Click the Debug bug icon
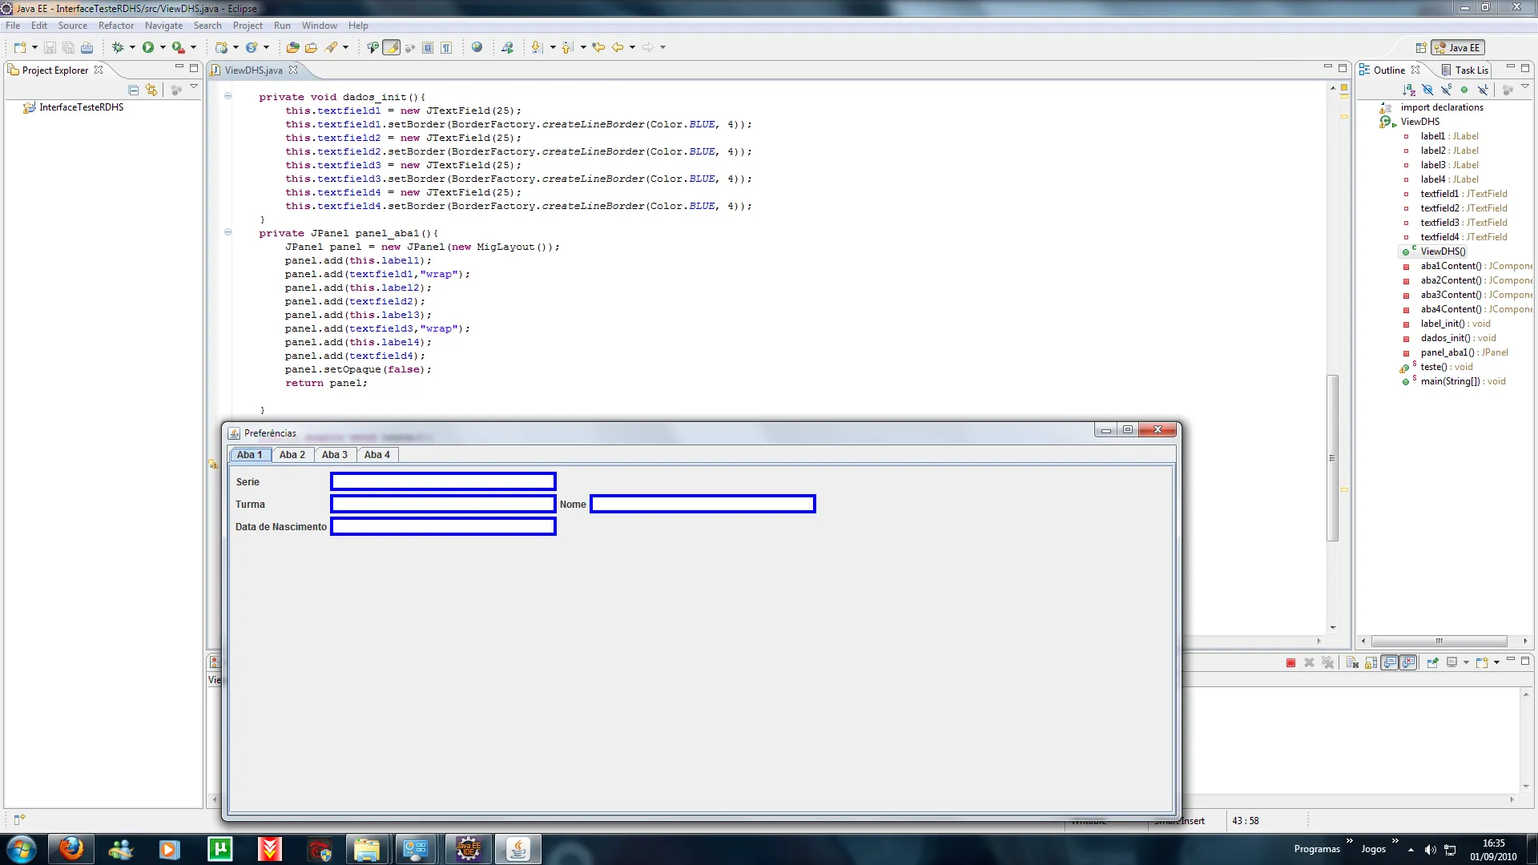1538x865 pixels. click(118, 47)
